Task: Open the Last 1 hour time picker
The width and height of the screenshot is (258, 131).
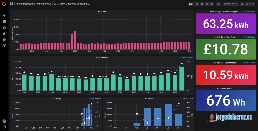Action: [231, 4]
